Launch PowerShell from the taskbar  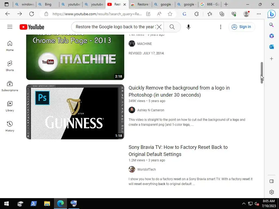click(34, 204)
